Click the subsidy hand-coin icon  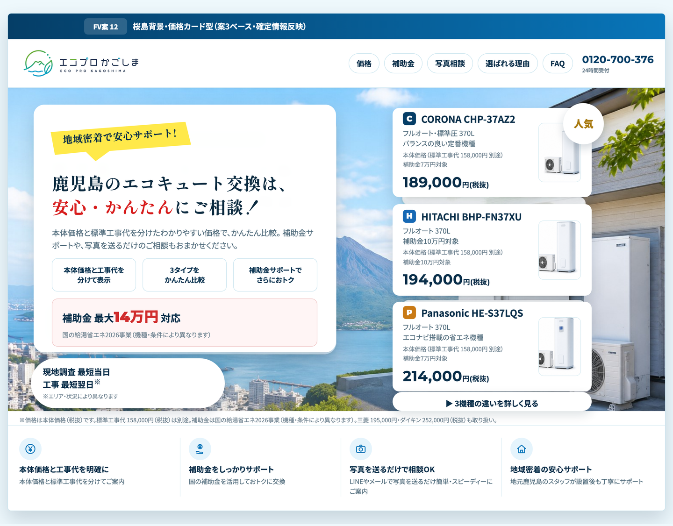click(200, 449)
